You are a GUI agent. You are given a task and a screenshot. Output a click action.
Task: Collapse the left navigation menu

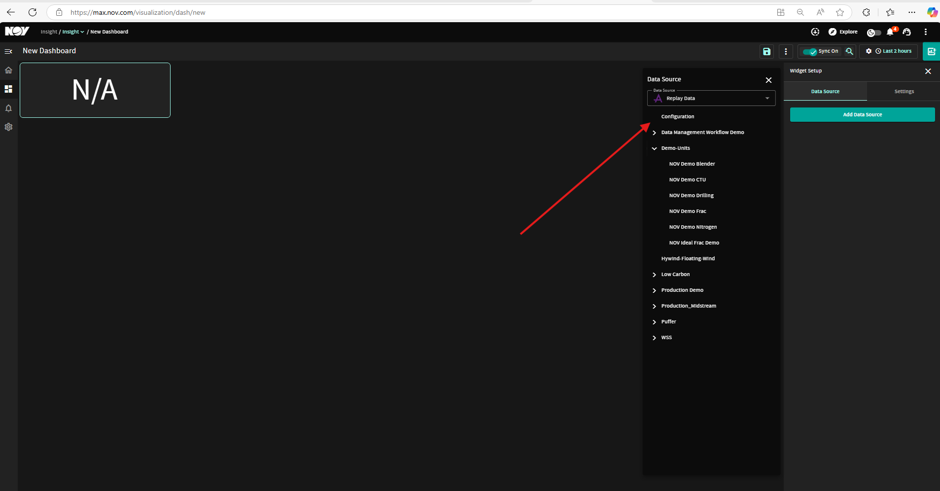pos(8,51)
